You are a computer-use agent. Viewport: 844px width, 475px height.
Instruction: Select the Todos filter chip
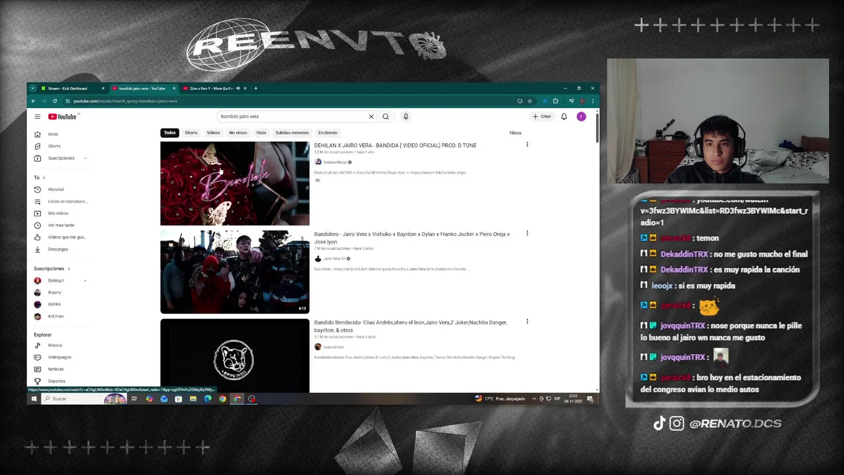click(x=169, y=133)
